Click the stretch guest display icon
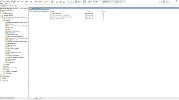179x100 pixels. click(x=89, y=2)
